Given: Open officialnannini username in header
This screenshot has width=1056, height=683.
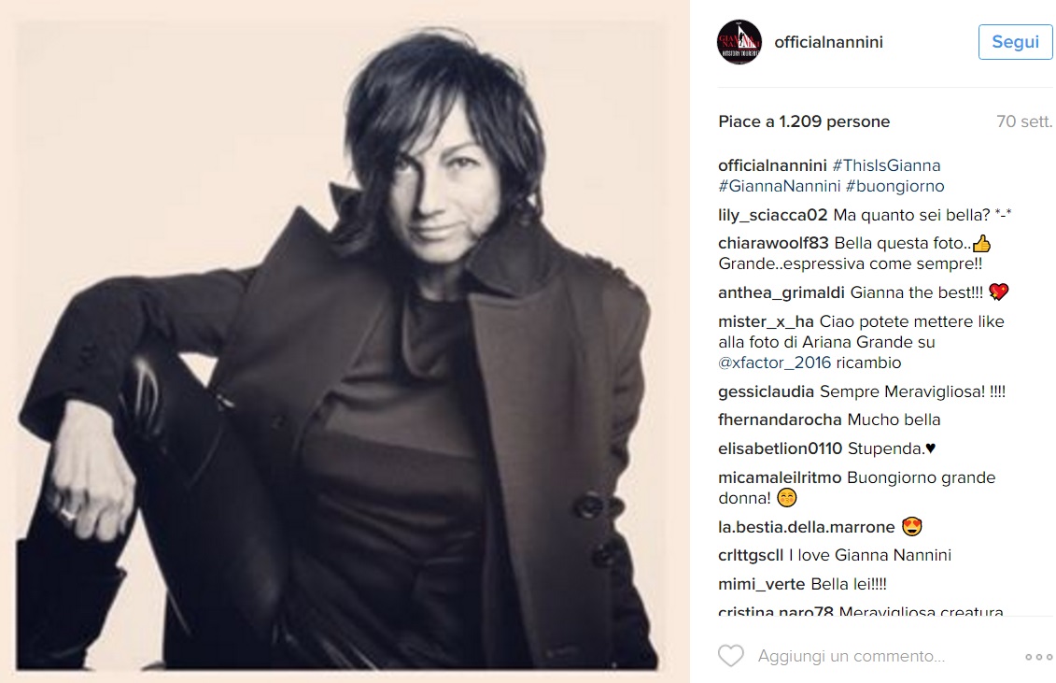Looking at the screenshot, I should click(828, 42).
